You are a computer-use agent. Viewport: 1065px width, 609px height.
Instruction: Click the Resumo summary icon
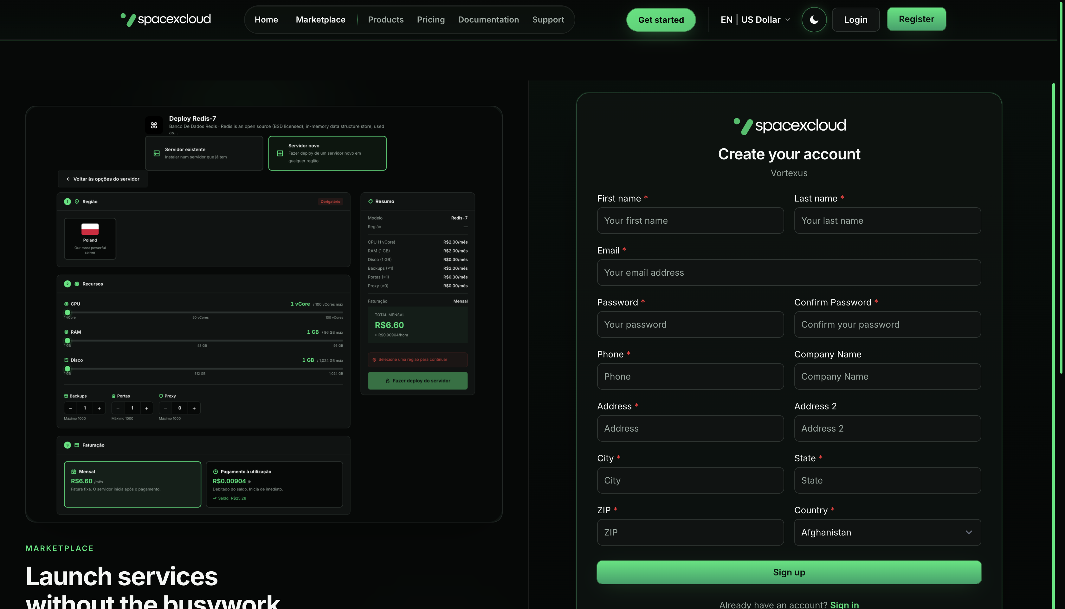pos(370,202)
